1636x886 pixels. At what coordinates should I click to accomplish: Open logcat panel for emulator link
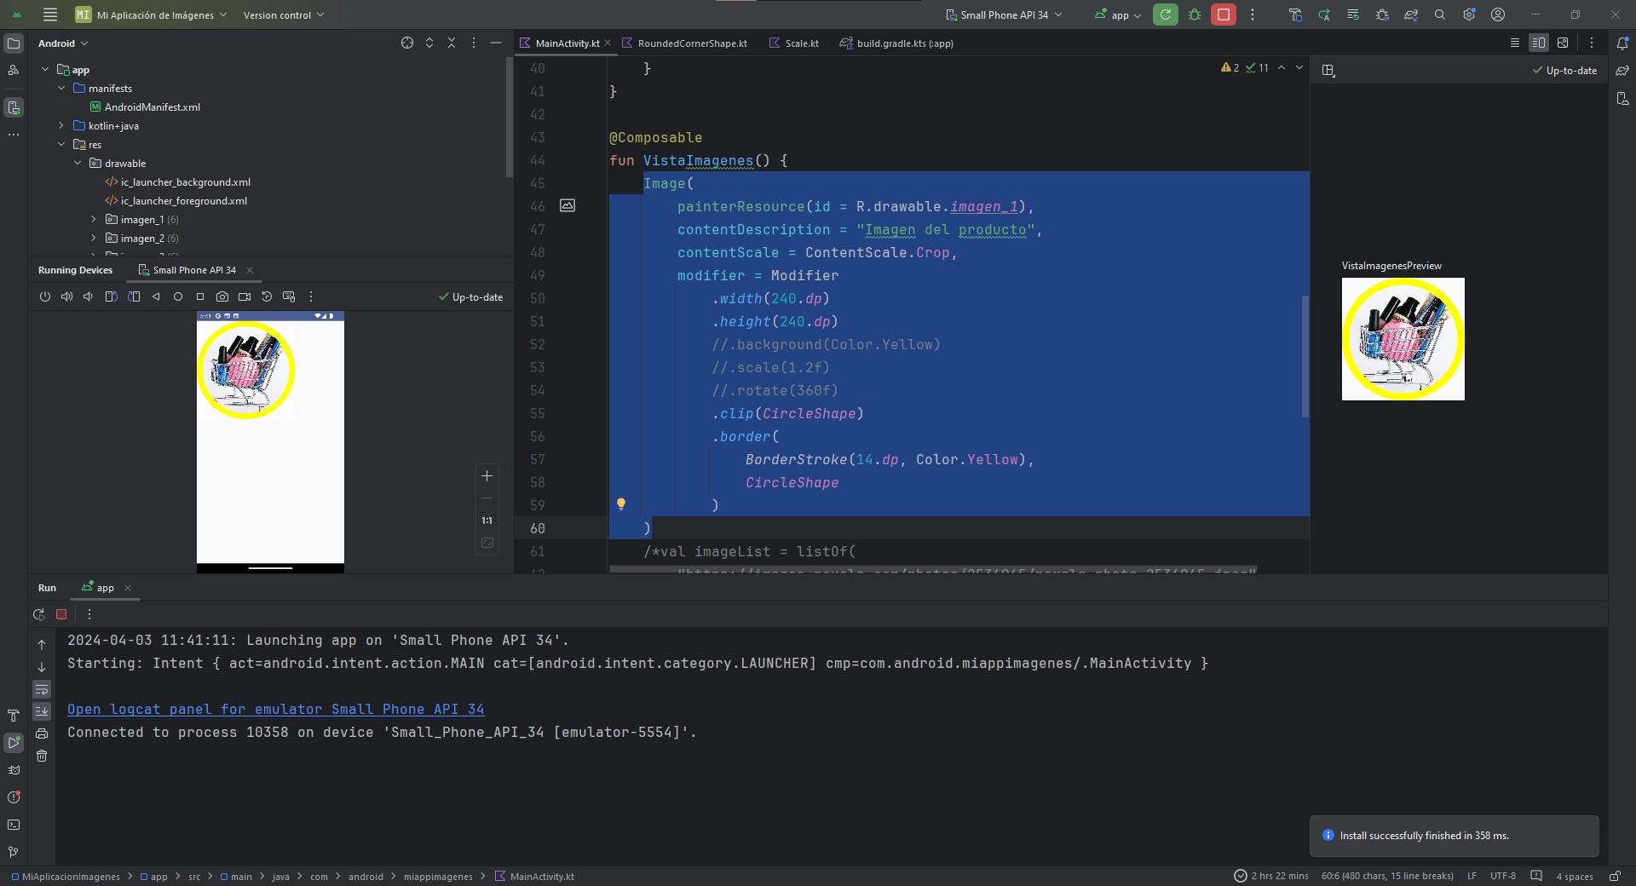275,709
